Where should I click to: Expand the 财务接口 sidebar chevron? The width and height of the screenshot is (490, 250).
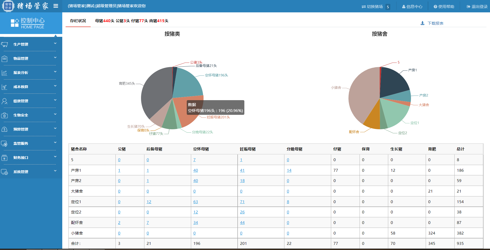click(x=55, y=157)
